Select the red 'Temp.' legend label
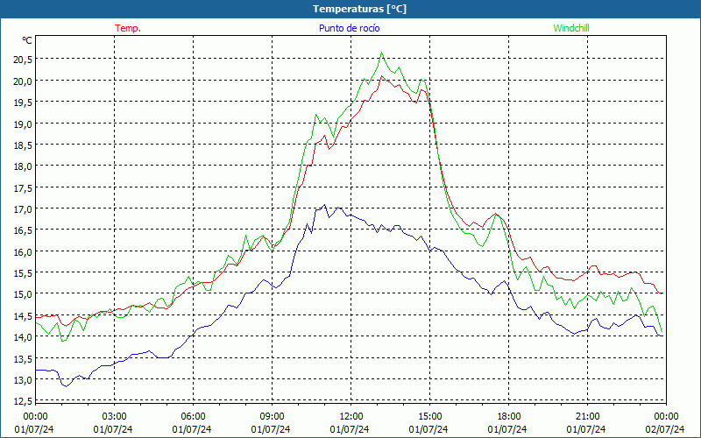 [x=128, y=28]
